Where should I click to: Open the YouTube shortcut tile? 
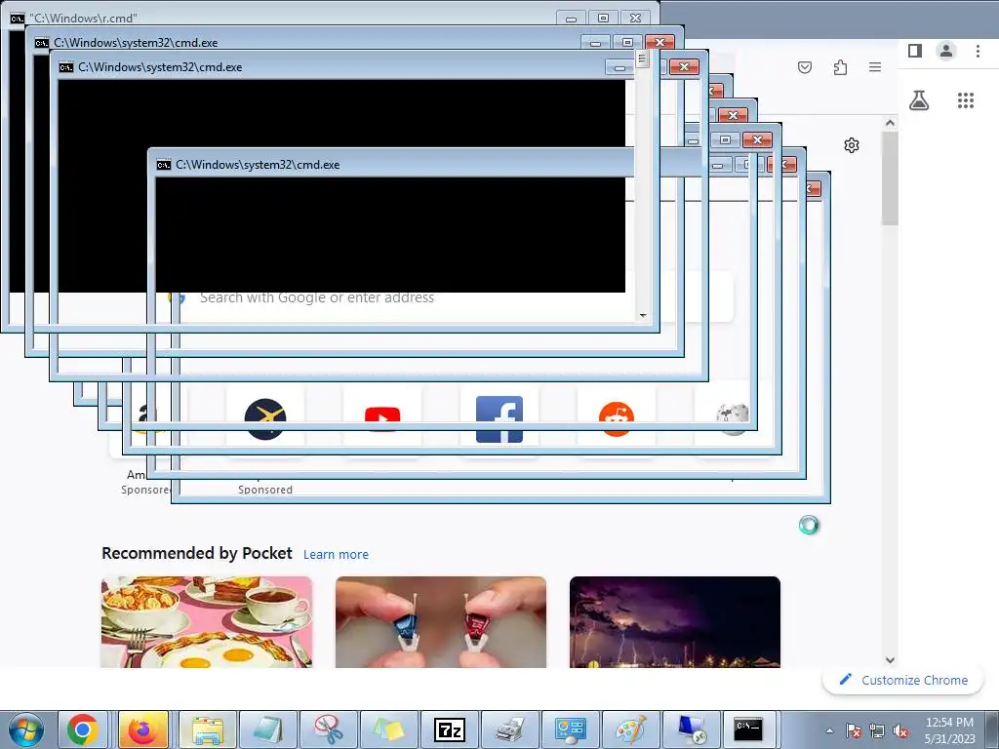(382, 418)
